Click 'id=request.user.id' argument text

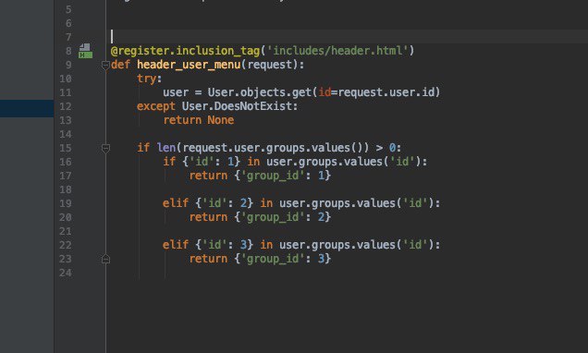(x=376, y=92)
